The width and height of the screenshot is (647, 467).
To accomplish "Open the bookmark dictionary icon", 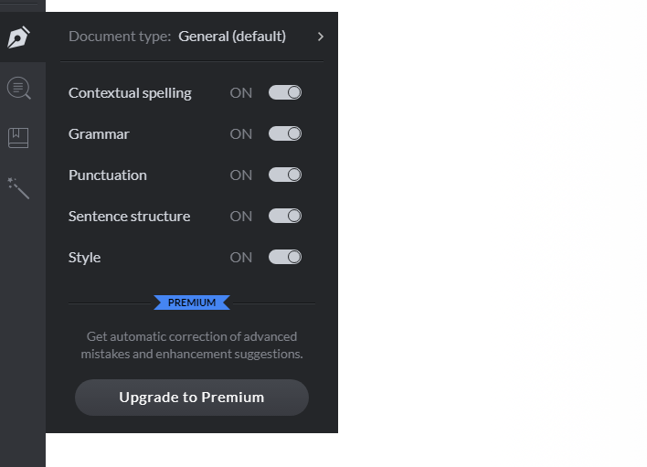I will (18, 138).
